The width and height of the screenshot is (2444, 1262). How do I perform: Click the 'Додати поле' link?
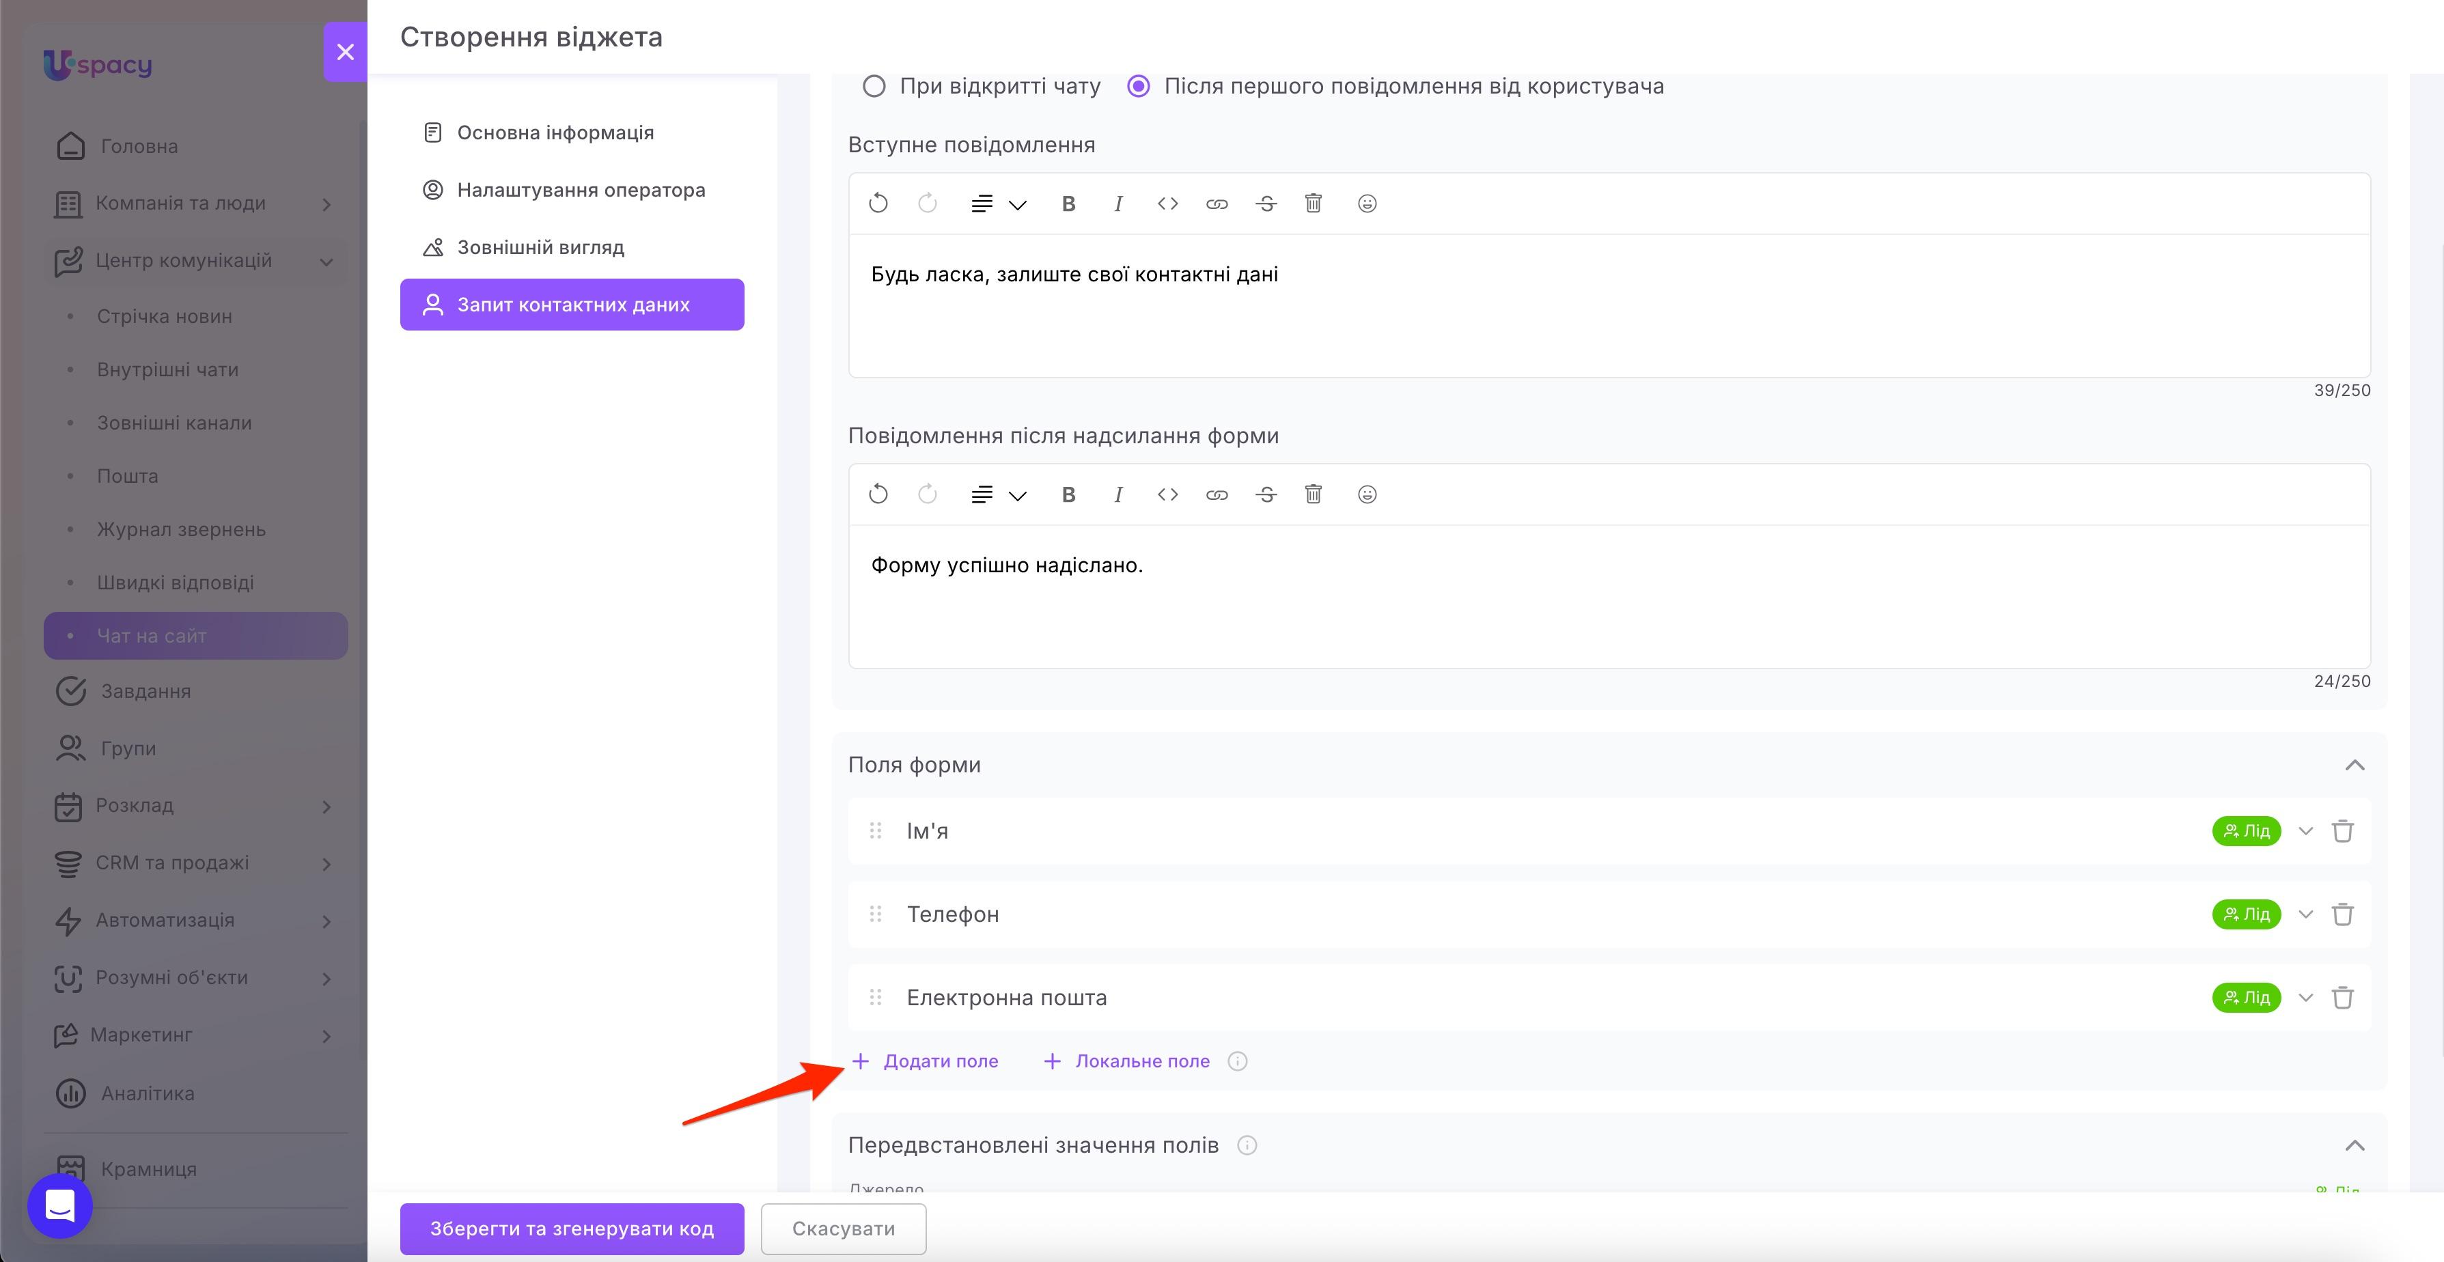[x=925, y=1062]
